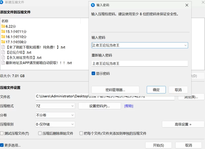Enable 测试压缩文件(T) checkbox
The width and height of the screenshot is (205, 149).
(2, 133)
